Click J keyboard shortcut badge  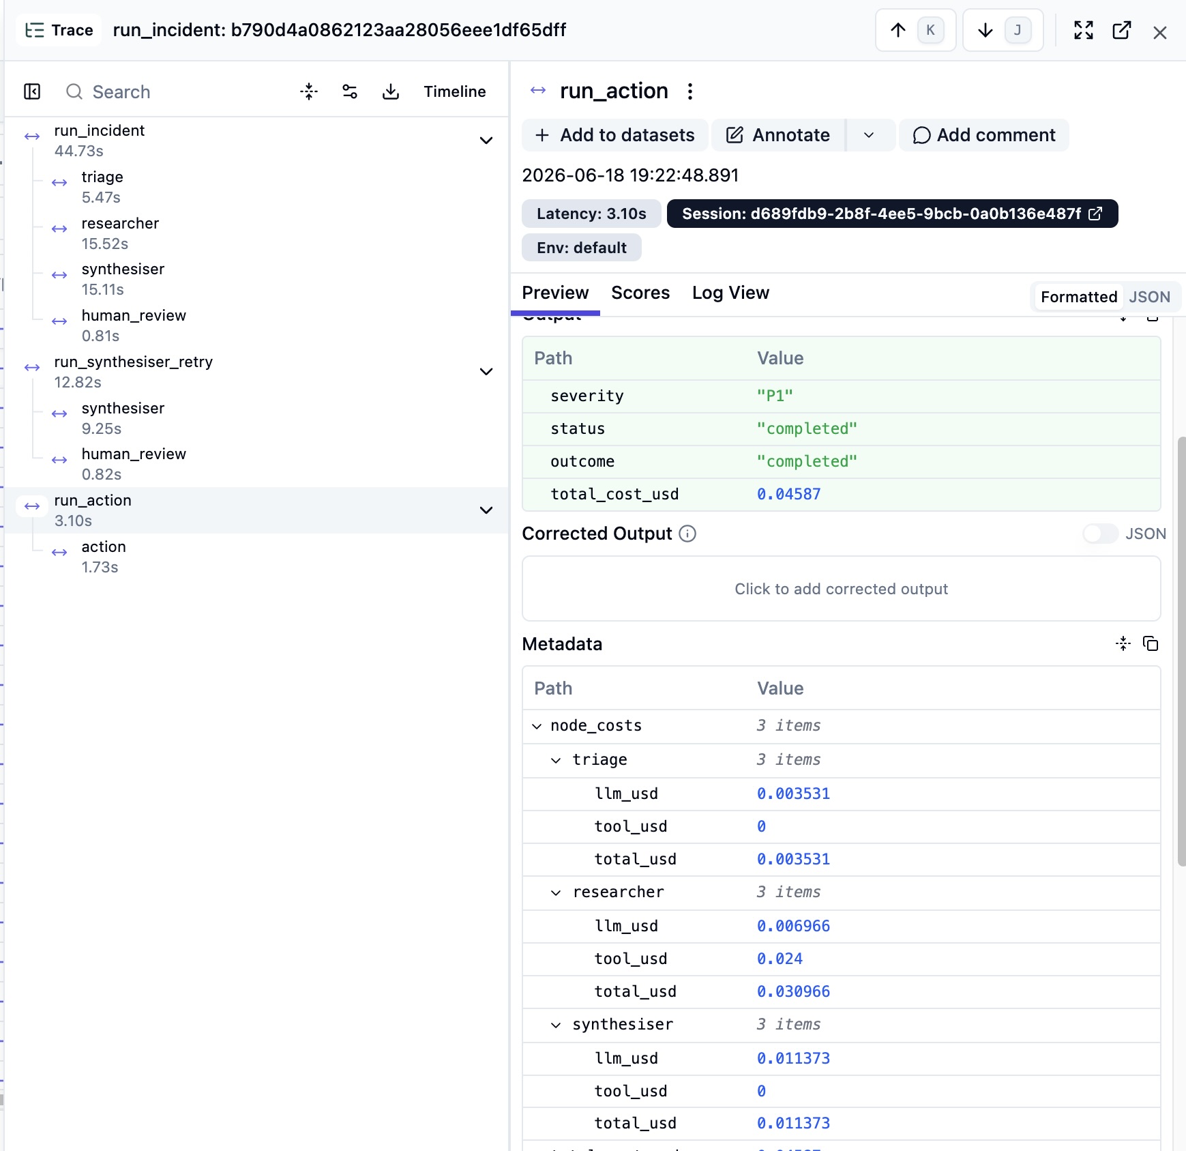(1018, 30)
